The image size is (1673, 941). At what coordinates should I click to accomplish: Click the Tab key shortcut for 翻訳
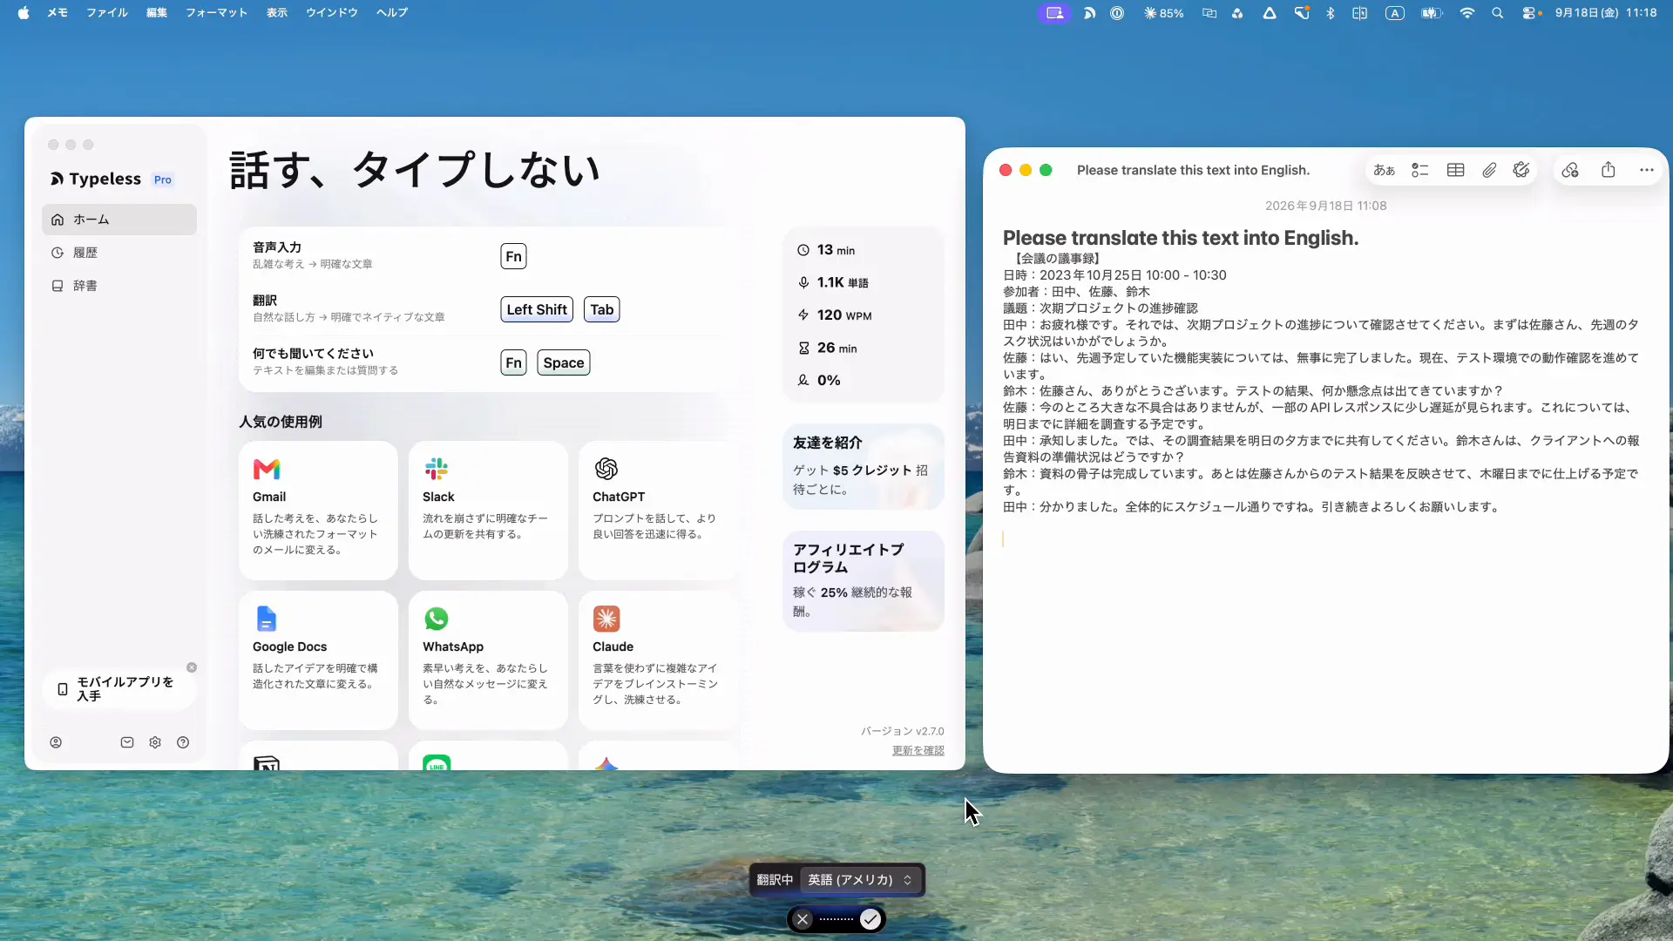(x=602, y=309)
